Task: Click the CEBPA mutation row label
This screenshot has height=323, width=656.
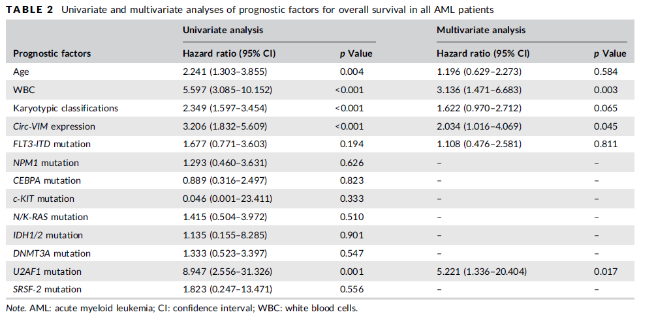Action: tap(46, 180)
